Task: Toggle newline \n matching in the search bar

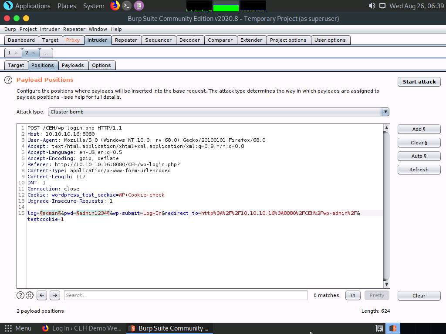Action: click(353, 295)
